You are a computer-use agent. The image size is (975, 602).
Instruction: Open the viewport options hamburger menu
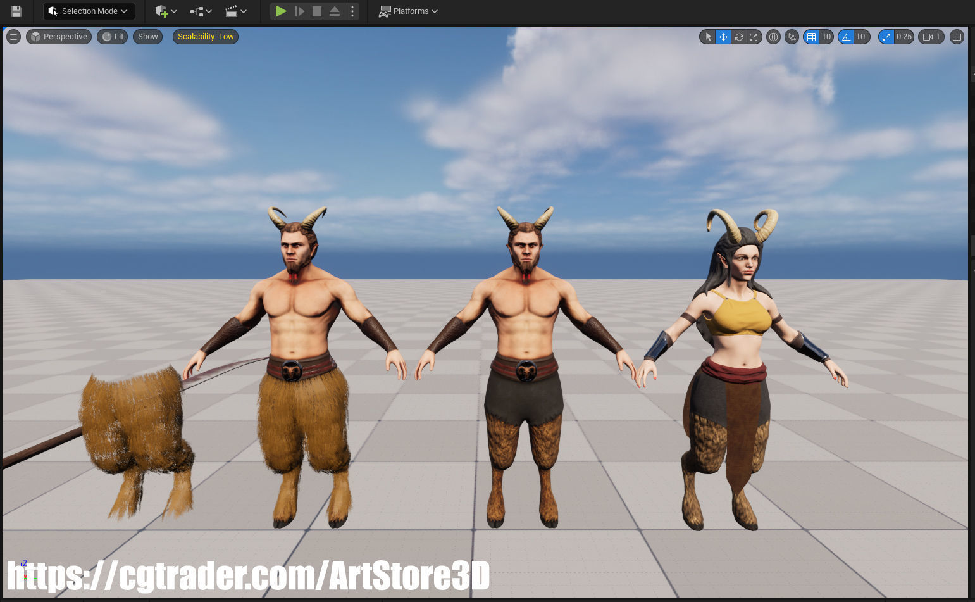tap(13, 37)
